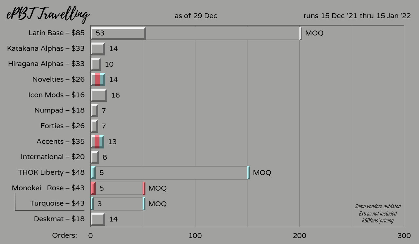Select the 'Latin Base – $85' label
419x244 pixels.
pos(57,33)
